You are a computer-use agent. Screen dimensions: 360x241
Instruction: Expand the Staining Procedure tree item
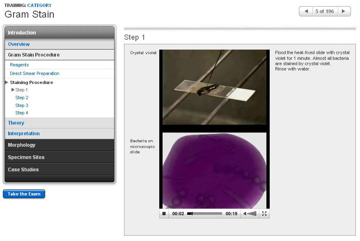tap(31, 82)
